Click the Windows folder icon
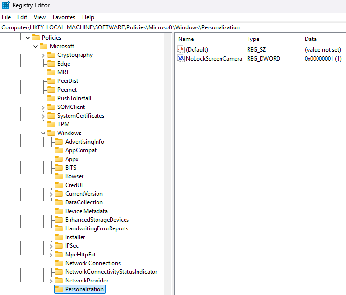Screen dimensions: 346x295 pyautogui.click(x=51, y=133)
